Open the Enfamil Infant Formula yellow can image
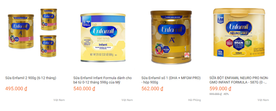This screenshot has width=276, height=111. point(103,38)
